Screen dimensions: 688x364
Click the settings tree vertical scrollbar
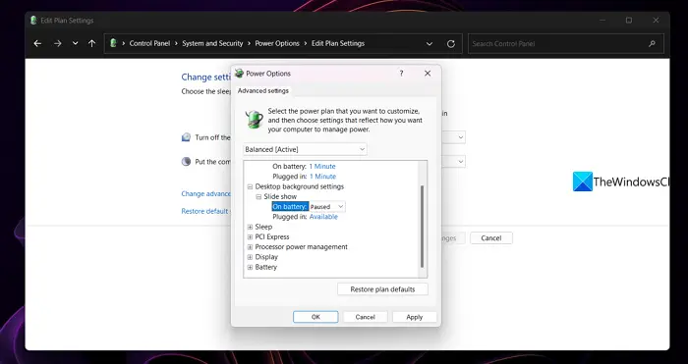[422, 226]
